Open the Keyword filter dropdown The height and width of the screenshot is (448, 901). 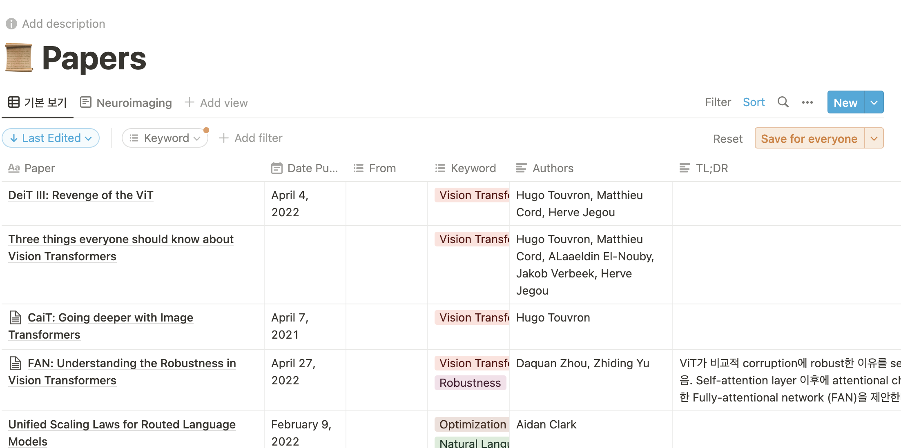[x=165, y=138]
